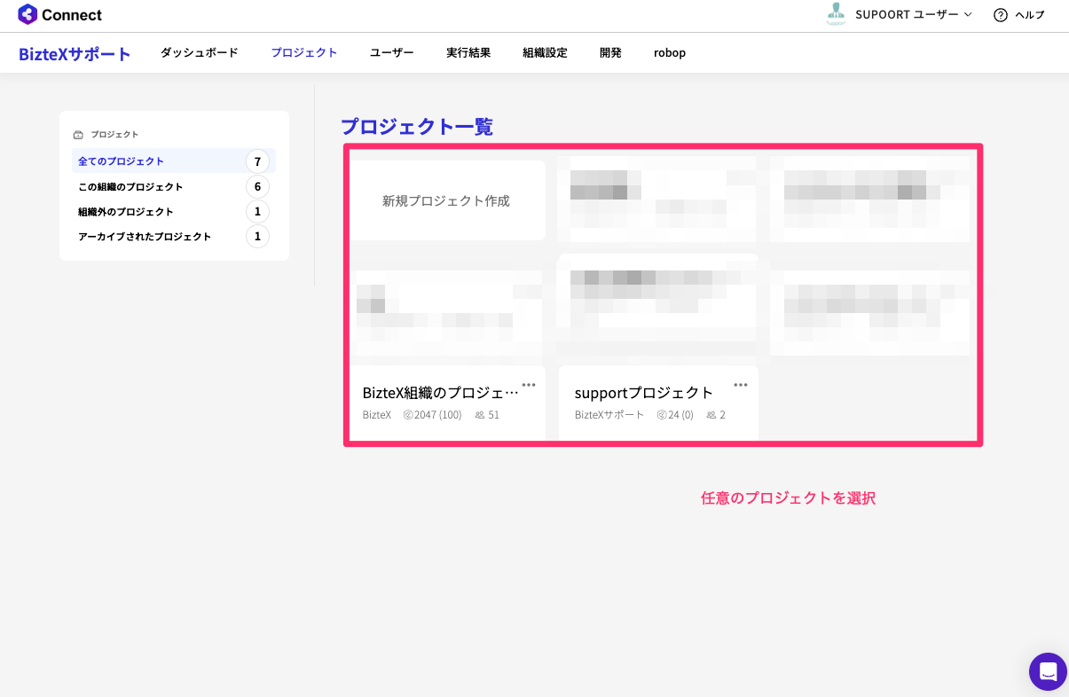Click the members icon beside 51
The height and width of the screenshot is (697, 1069).
point(480,415)
